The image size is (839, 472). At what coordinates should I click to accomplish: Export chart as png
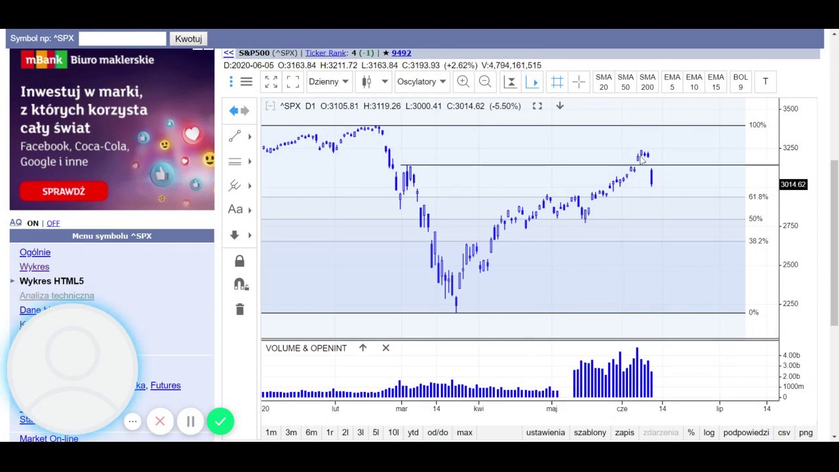(806, 432)
